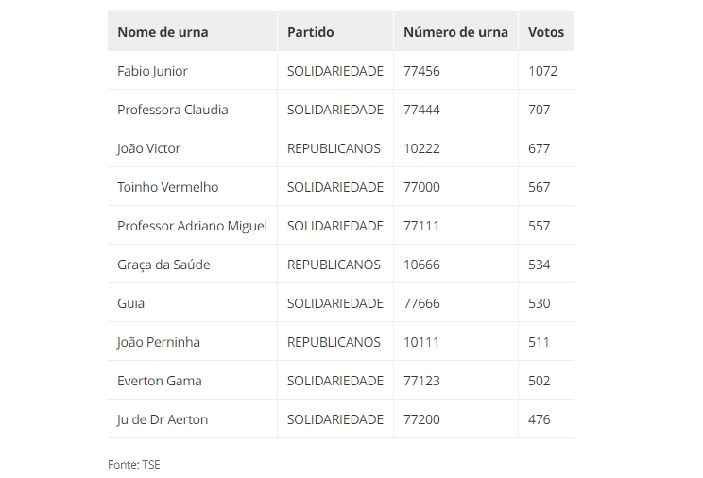Click vote count 476
This screenshot has width=703, height=478.
(539, 419)
